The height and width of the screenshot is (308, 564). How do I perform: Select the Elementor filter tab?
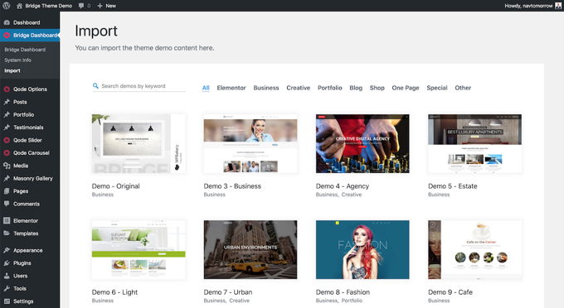(231, 88)
